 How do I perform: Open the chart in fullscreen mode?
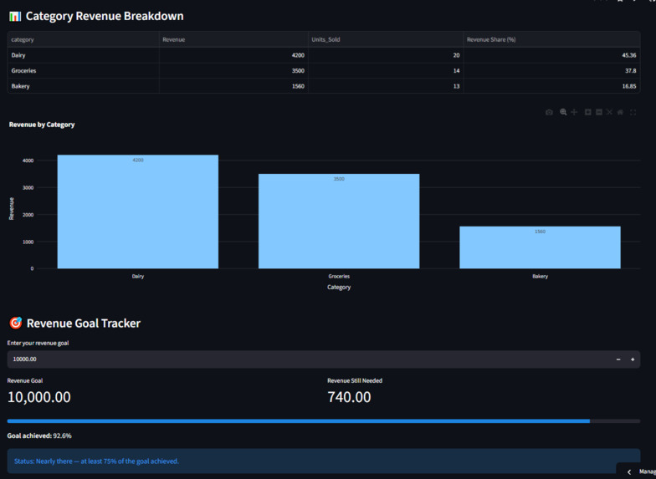633,112
